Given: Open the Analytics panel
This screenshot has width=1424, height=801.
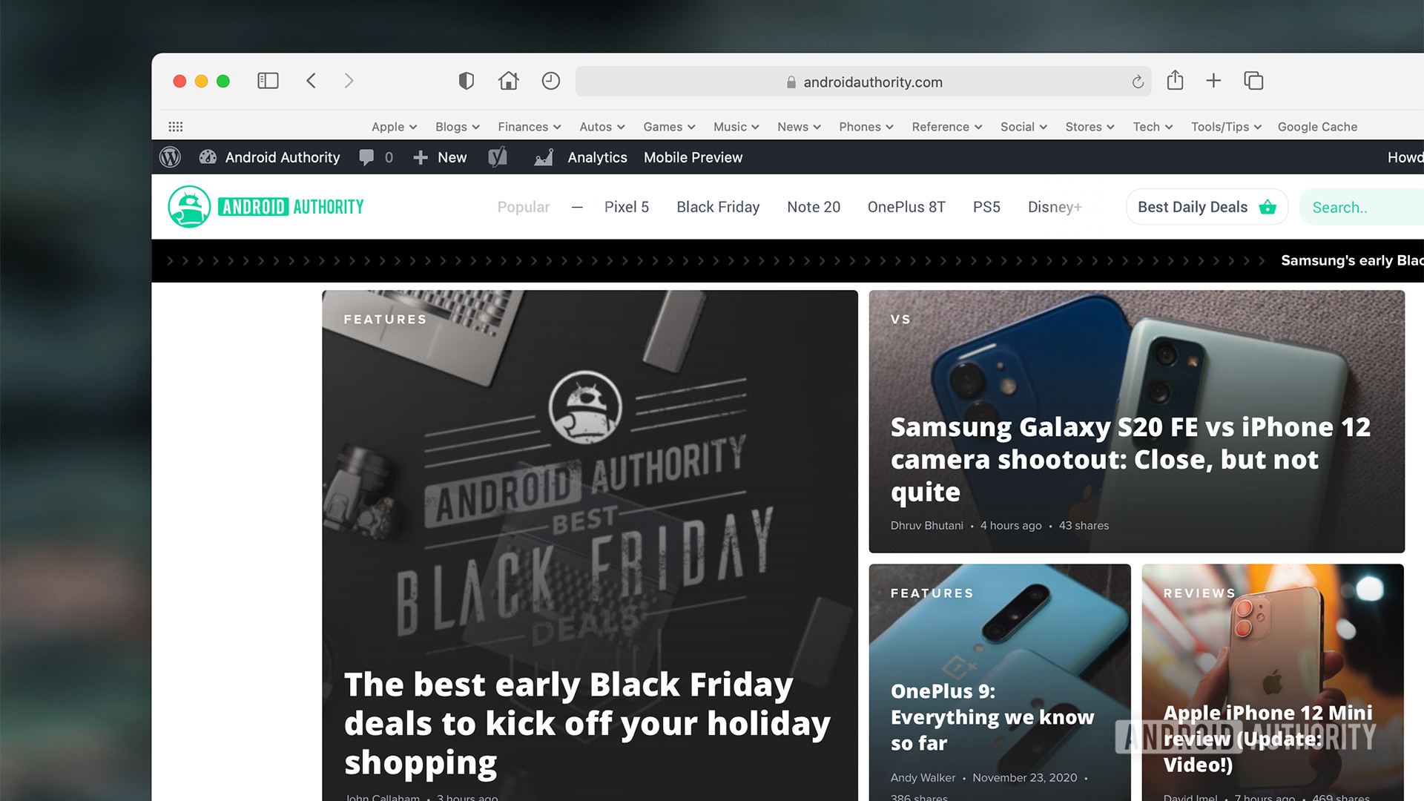Looking at the screenshot, I should [x=596, y=156].
